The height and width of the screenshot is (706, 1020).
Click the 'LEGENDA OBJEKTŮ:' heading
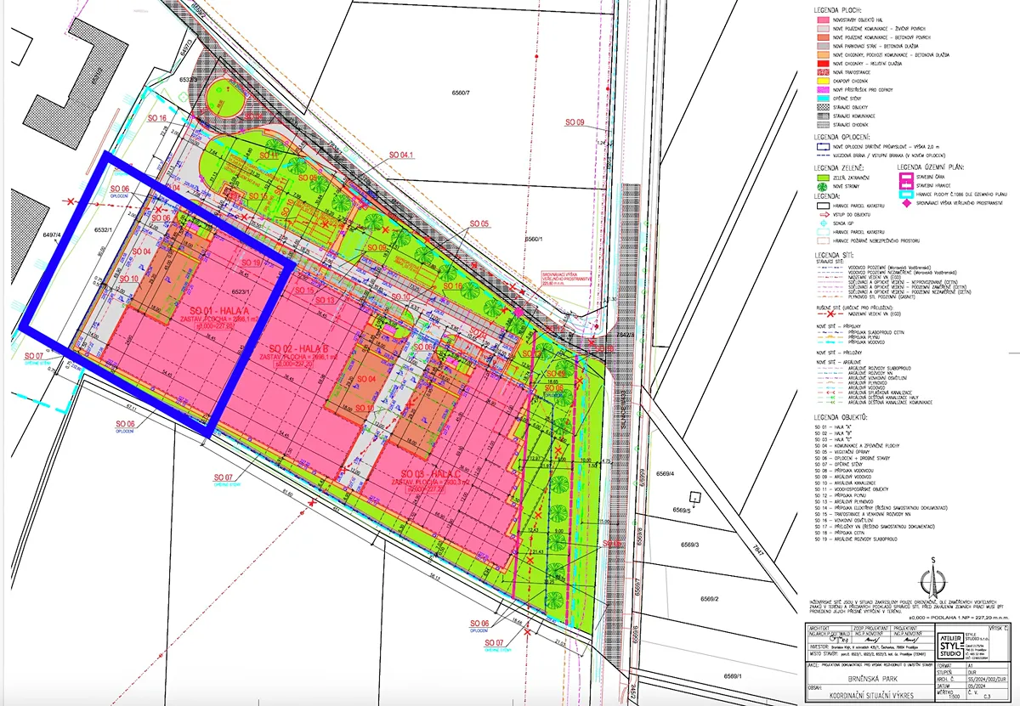pyautogui.click(x=841, y=416)
